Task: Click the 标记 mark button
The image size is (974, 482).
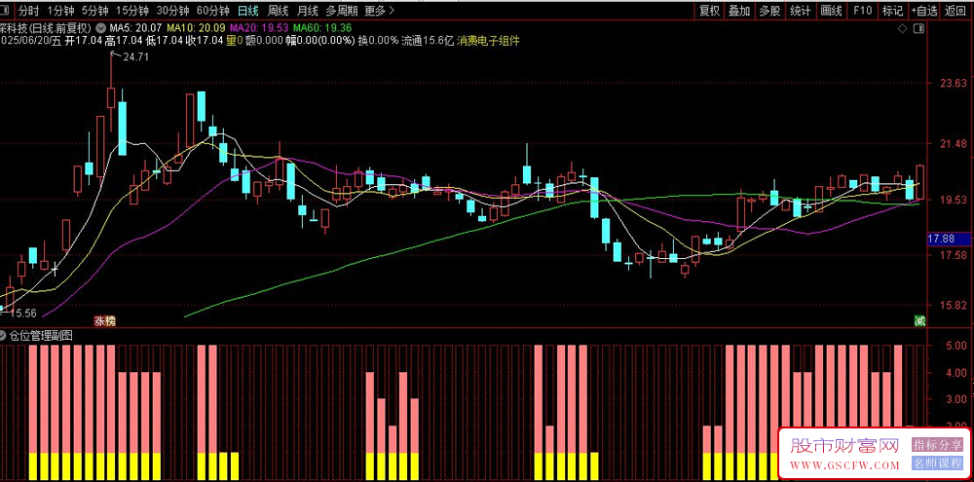Action: (892, 11)
